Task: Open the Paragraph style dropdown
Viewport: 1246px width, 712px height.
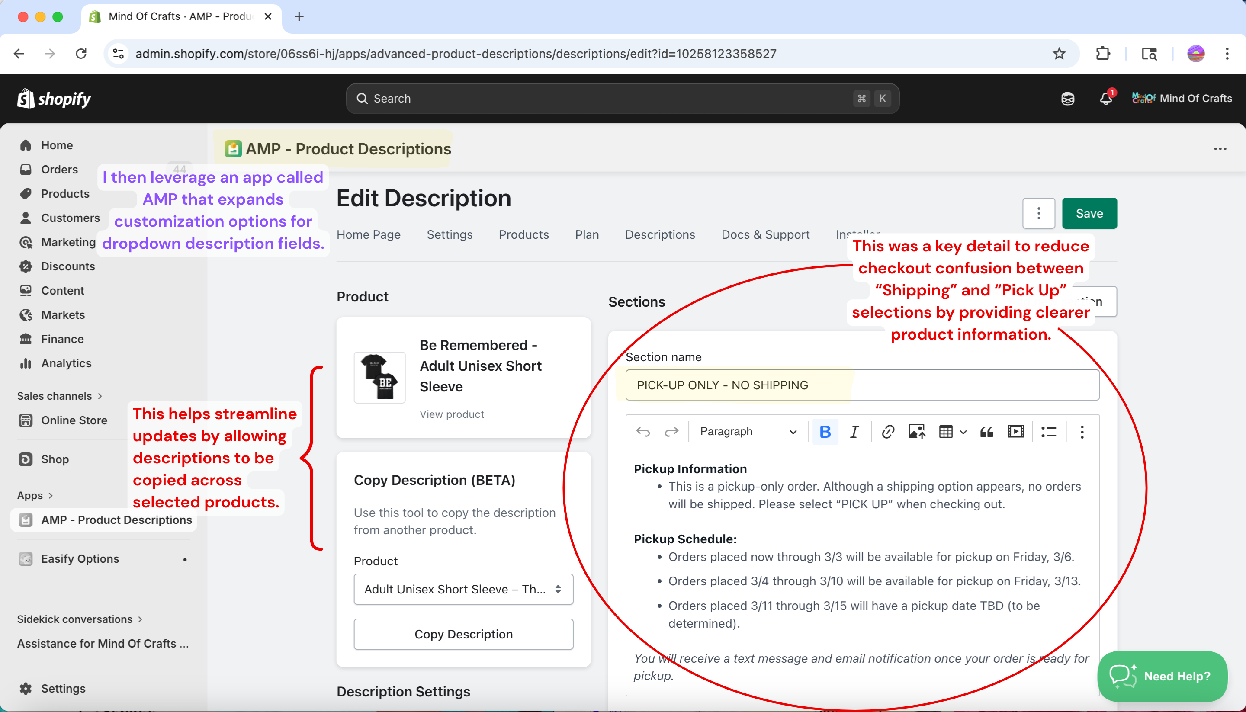Action: click(747, 431)
